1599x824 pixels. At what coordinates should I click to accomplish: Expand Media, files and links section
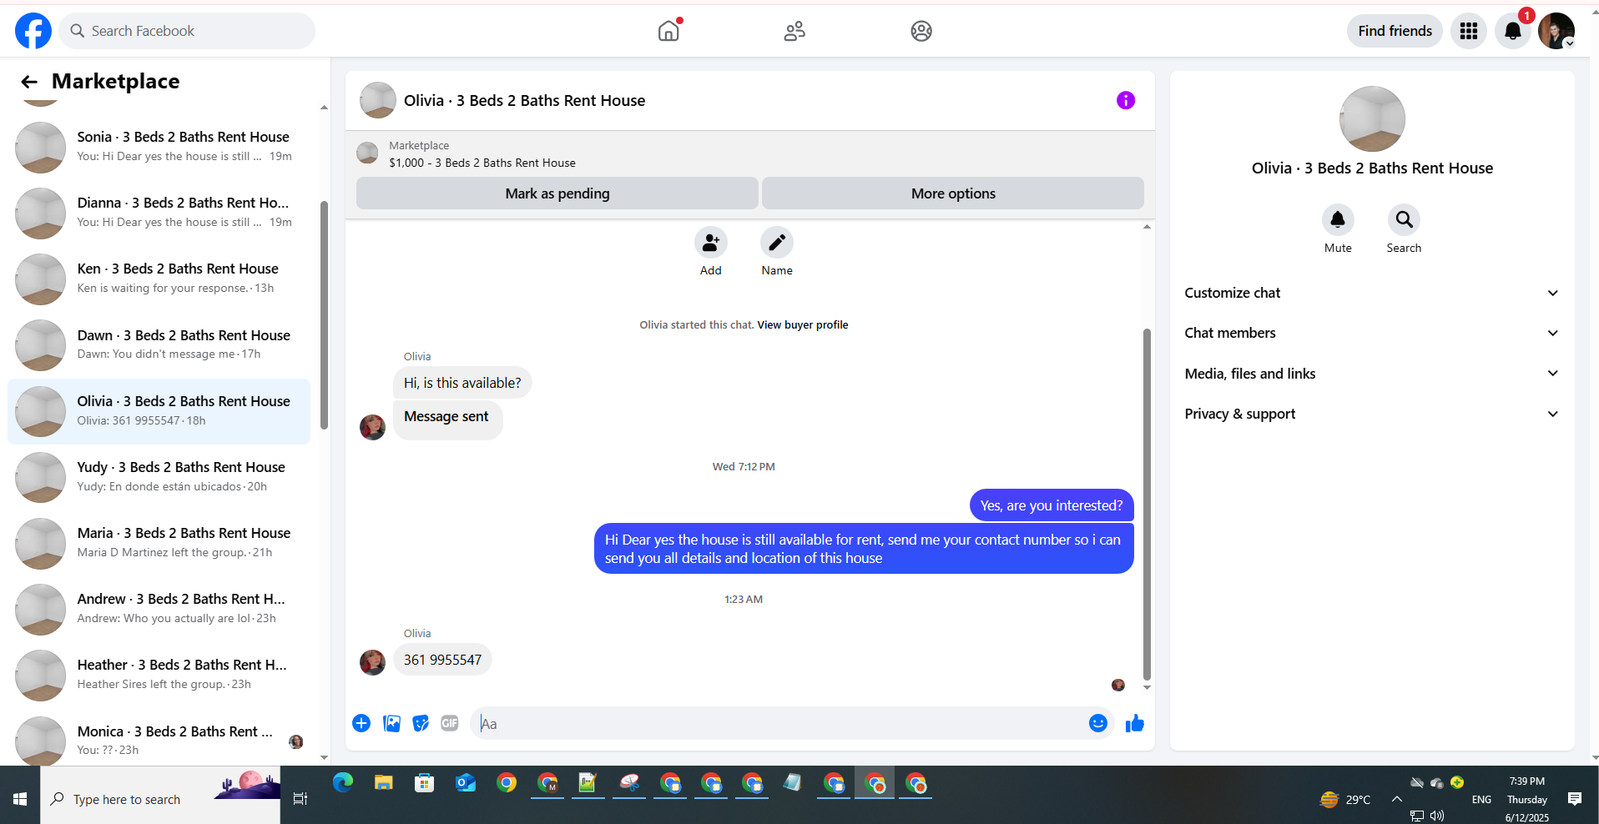click(1372, 374)
